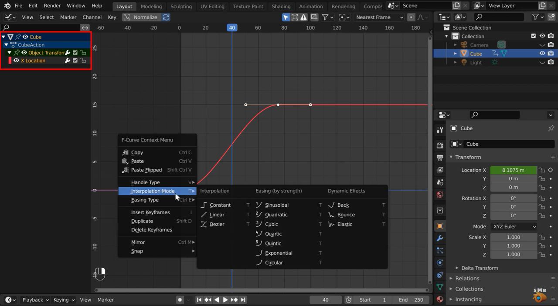
Task: Click the new scene copy icon beside Scene
Action: pos(456,6)
